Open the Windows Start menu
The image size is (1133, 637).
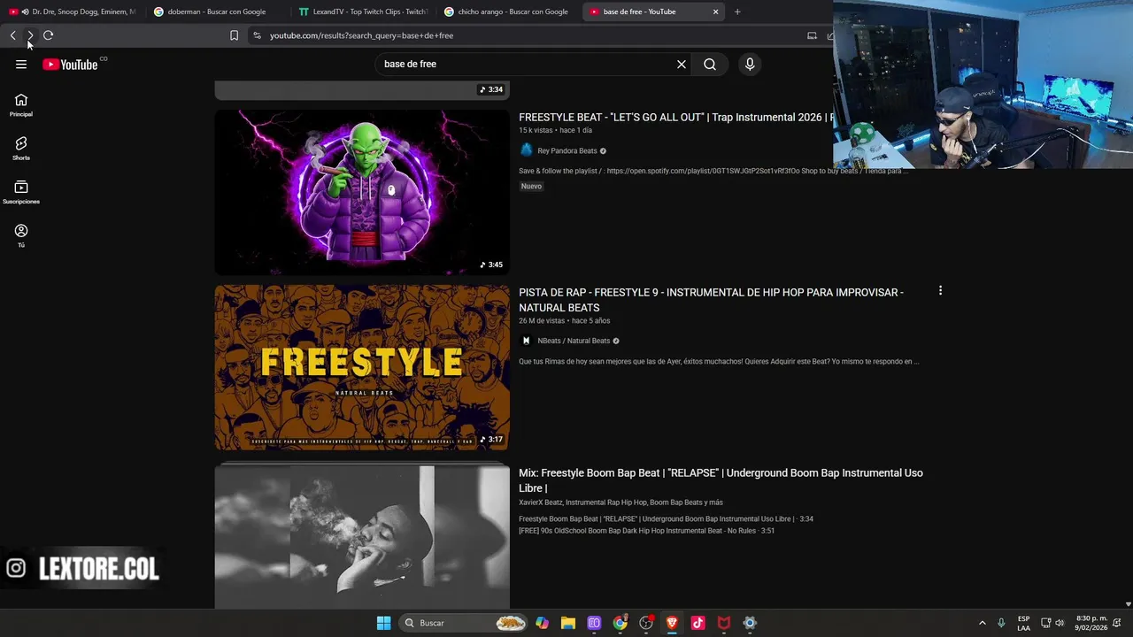tap(383, 623)
